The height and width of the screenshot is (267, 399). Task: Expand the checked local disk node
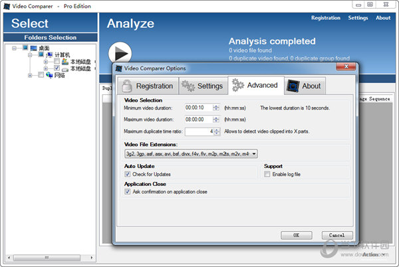tap(46, 68)
